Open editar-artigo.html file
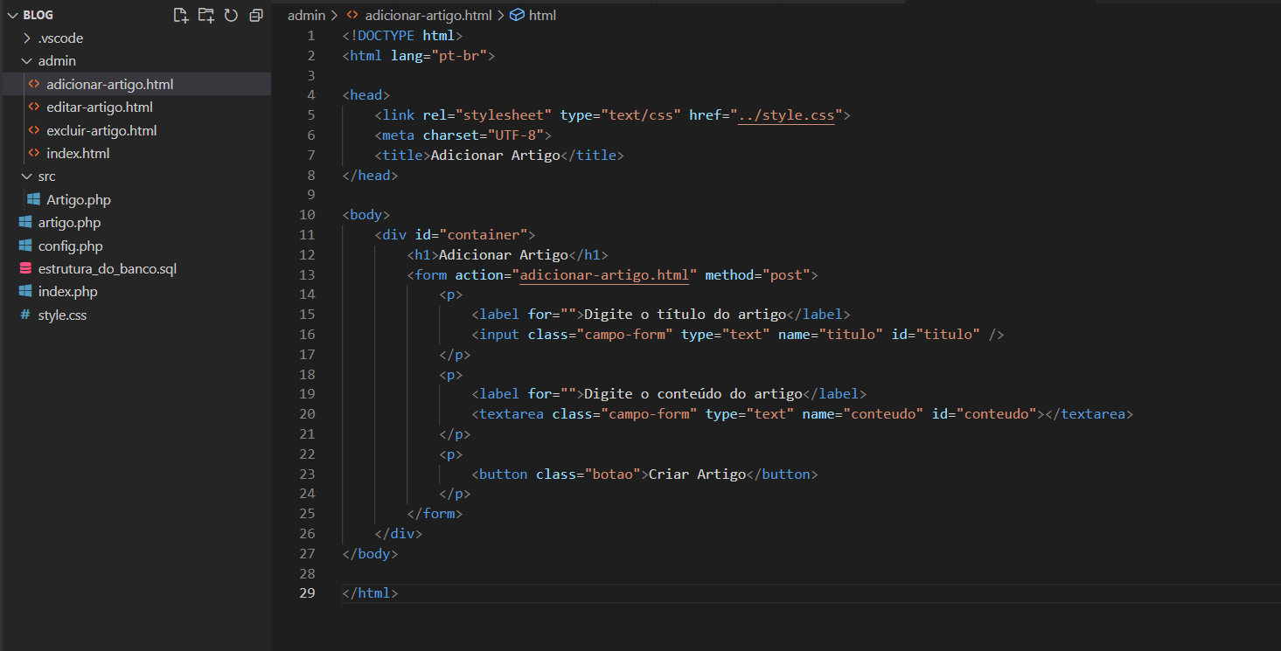 click(x=100, y=107)
